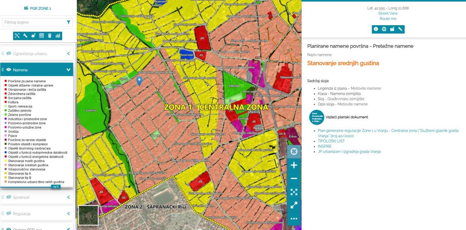Open the Street View link
The image size is (466, 230).
tap(388, 13)
